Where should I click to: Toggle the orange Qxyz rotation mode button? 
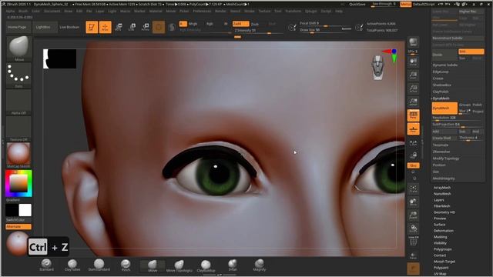[x=413, y=165]
